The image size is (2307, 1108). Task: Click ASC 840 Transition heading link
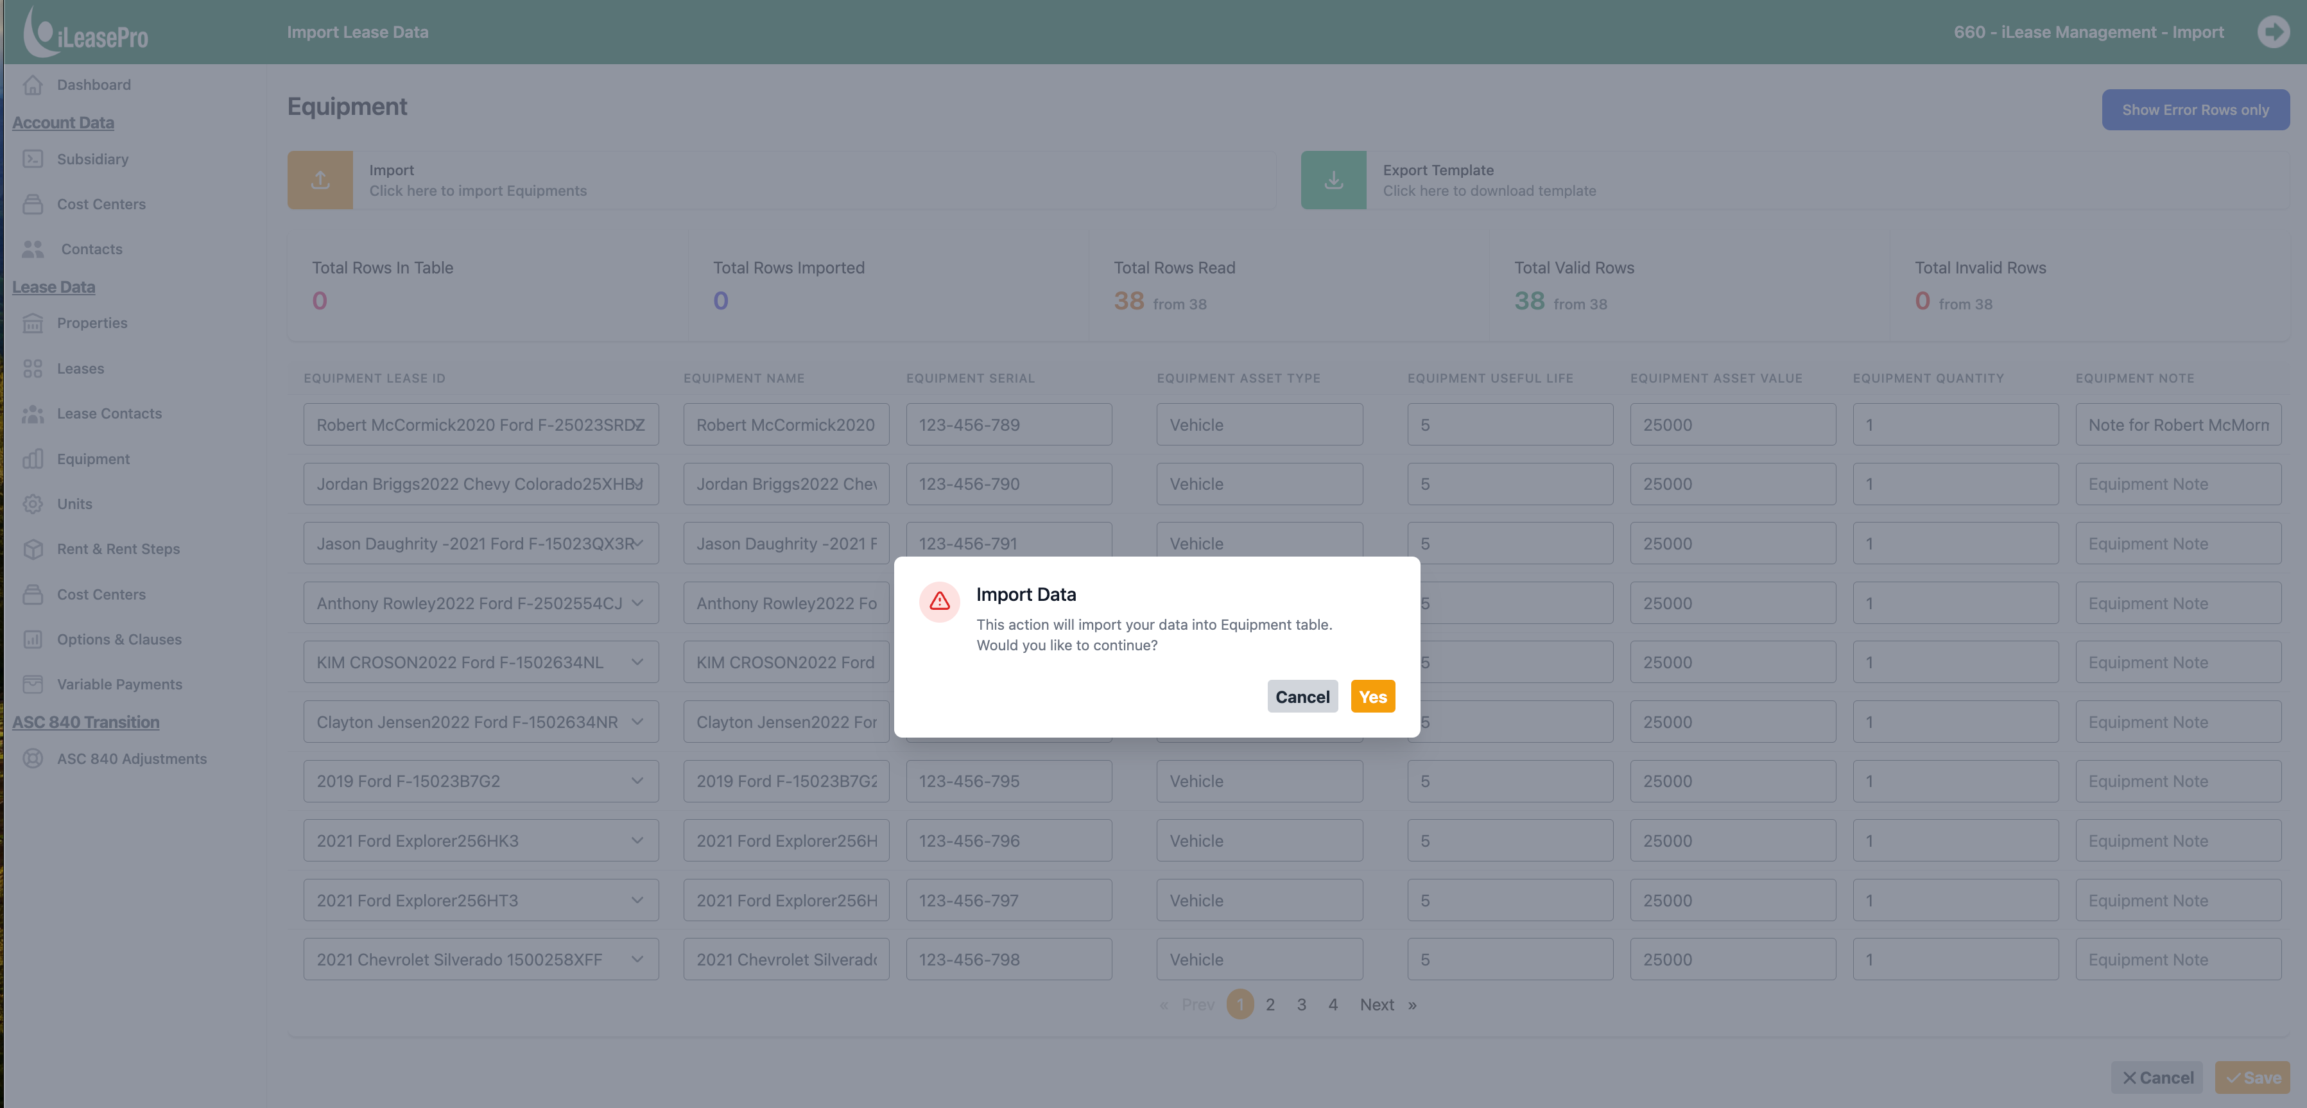click(86, 722)
